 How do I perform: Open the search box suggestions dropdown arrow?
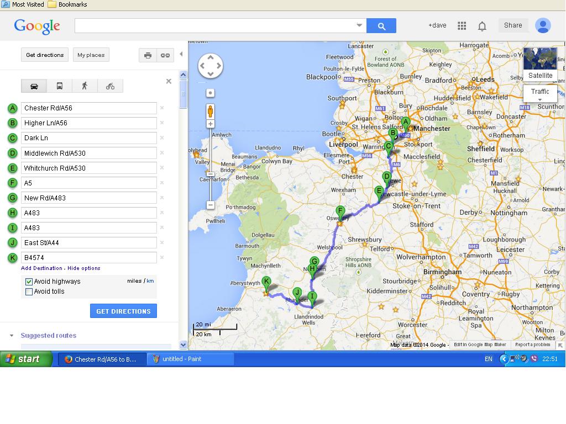coord(359,25)
